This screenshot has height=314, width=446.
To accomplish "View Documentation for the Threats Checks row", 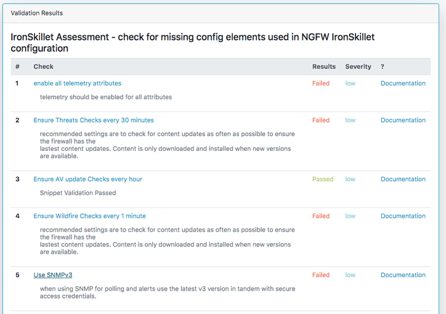I will coord(403,120).
